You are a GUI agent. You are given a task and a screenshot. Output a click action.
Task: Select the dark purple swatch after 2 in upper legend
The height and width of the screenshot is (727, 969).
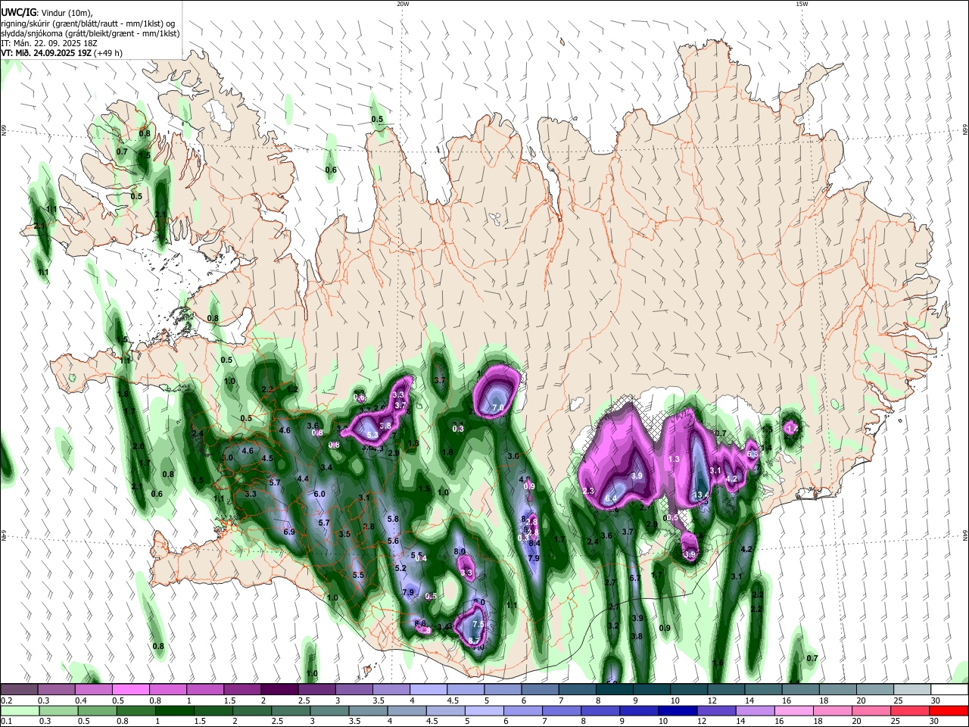click(x=279, y=690)
